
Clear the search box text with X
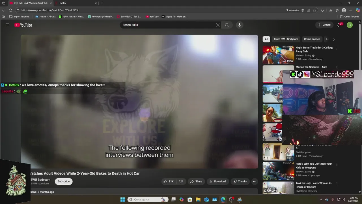[218, 25]
